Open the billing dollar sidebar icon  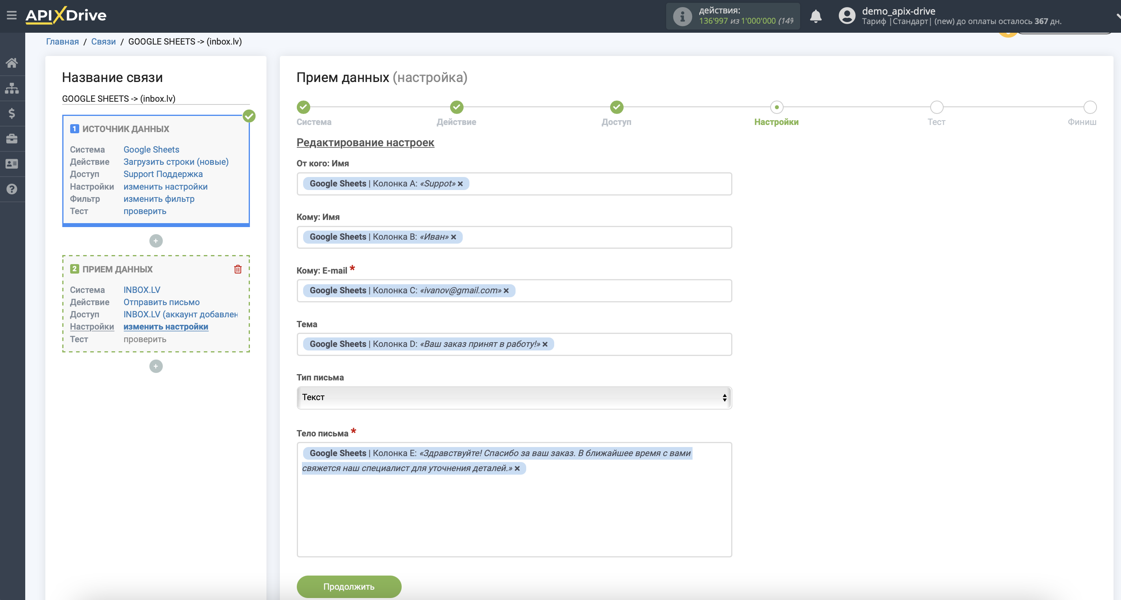[12, 113]
